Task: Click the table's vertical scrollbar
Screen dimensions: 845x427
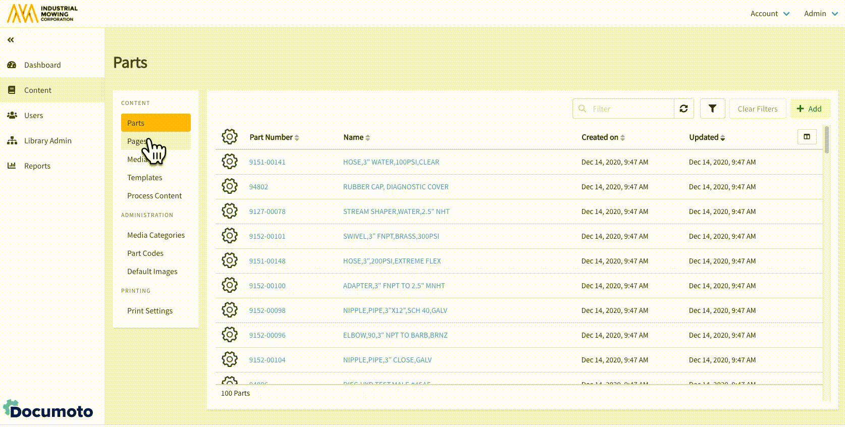Action: click(x=826, y=140)
